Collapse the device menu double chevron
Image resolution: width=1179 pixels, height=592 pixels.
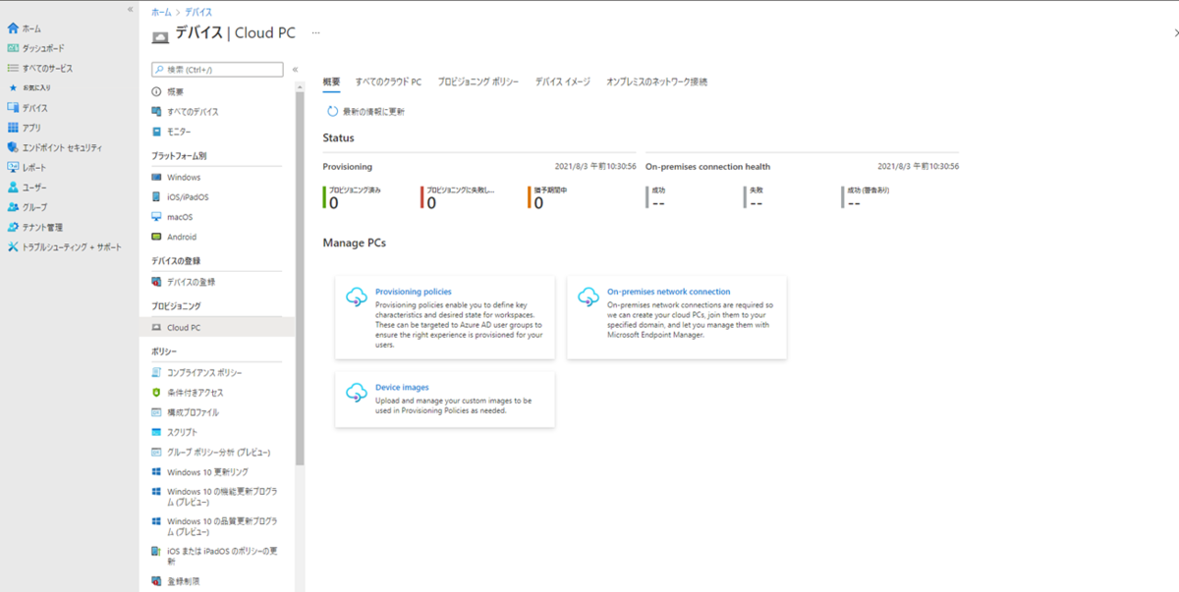(295, 70)
